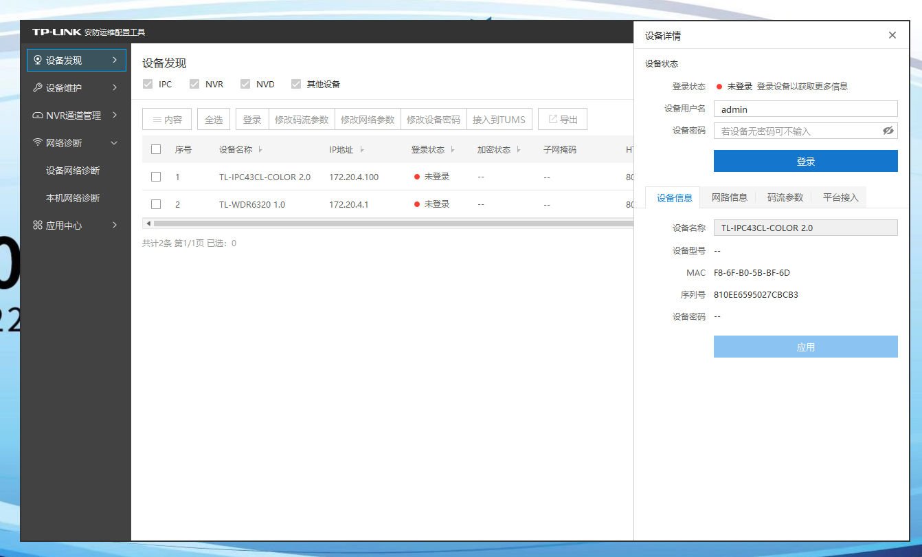
Task: Toggle password visibility eye icon
Action: click(888, 131)
